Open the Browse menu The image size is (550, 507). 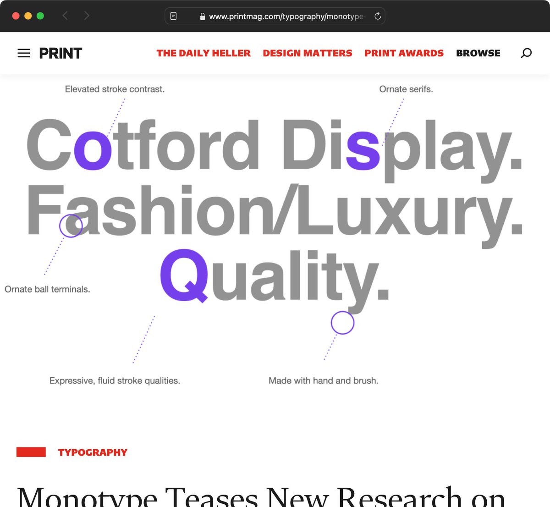[478, 53]
